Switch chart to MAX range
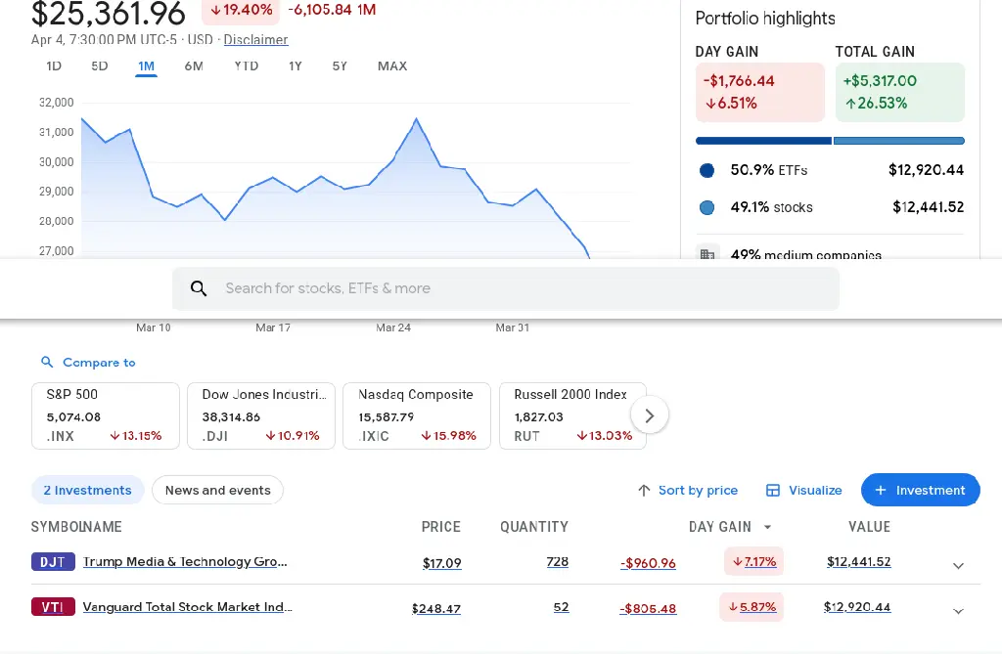The image size is (1002, 654). point(392,66)
